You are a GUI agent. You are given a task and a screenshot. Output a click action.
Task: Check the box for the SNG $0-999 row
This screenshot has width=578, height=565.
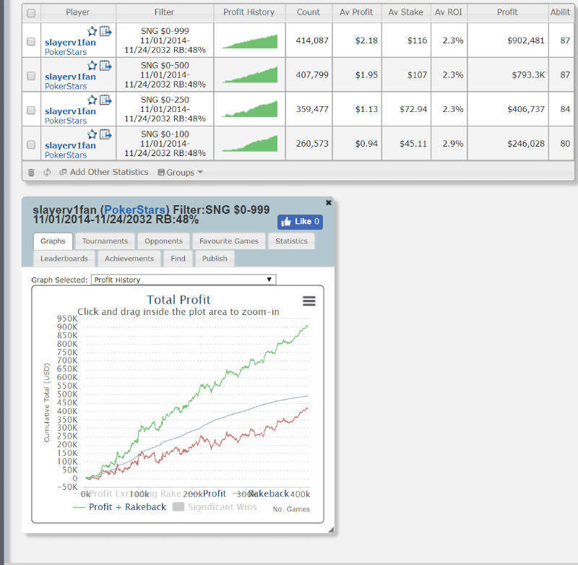[31, 42]
